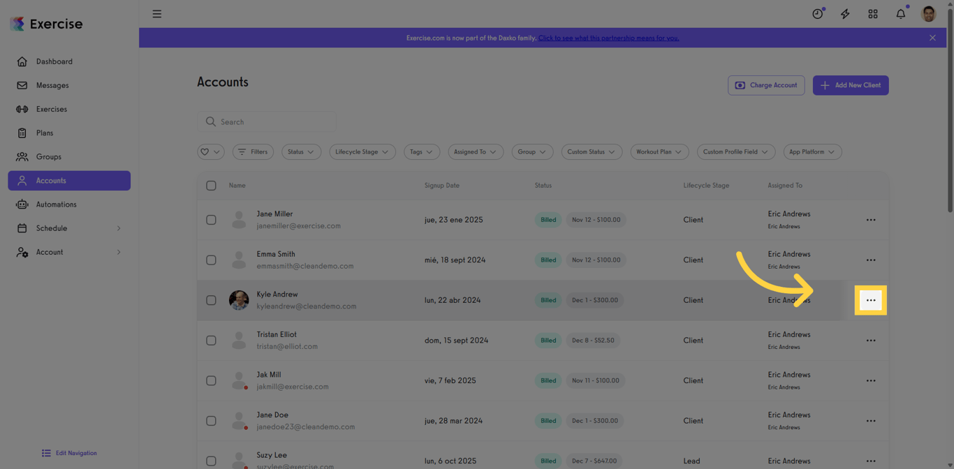Open the Automations section
The height and width of the screenshot is (469, 954).
point(57,204)
